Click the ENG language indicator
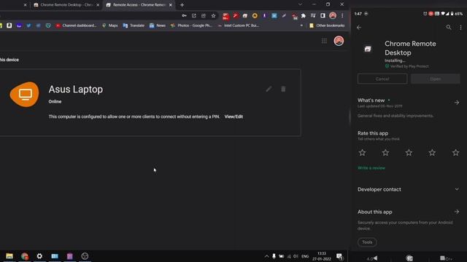Viewport: 467px width, 262px height. 305,256
